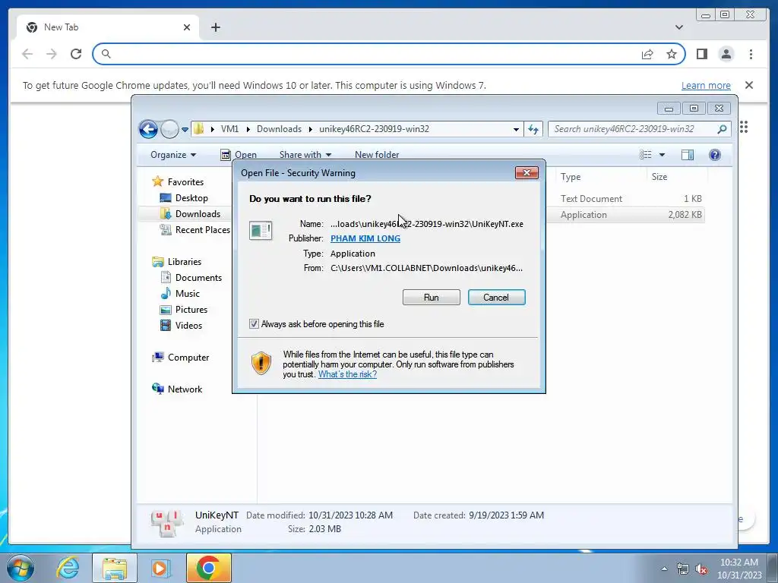Open Windows Explorer taskbar icon

(x=115, y=568)
